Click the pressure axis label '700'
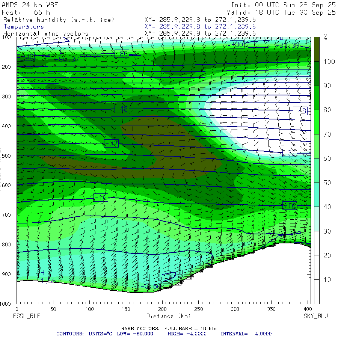The height and width of the screenshot is (338, 338). [x=6, y=215]
